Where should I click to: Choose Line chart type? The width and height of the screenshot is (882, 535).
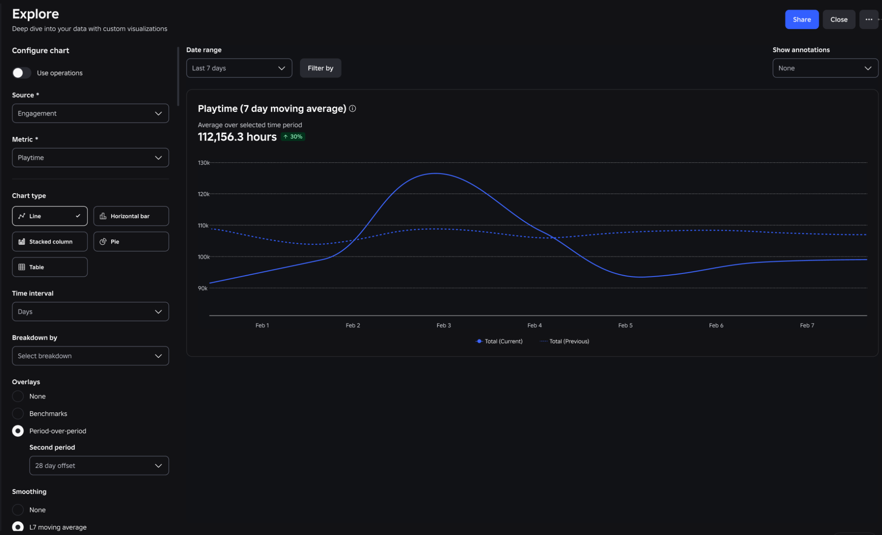(50, 216)
